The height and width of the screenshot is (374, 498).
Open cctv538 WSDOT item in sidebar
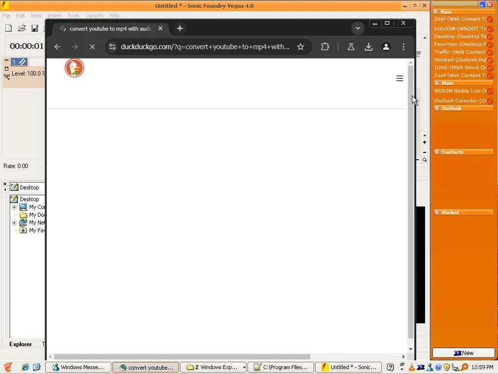tap(463, 28)
